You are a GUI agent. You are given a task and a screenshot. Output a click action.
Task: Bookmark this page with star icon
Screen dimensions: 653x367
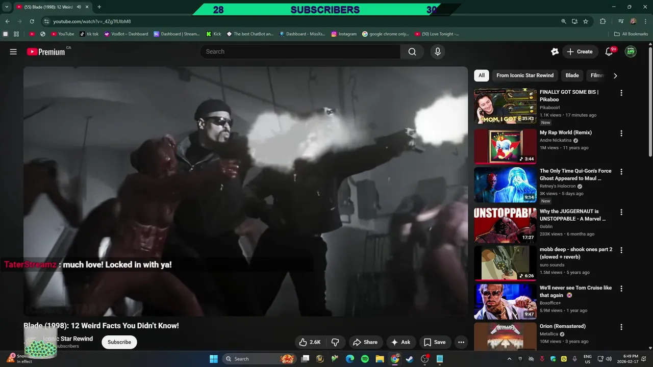click(x=586, y=21)
